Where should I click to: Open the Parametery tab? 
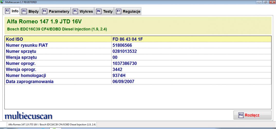click(56, 12)
